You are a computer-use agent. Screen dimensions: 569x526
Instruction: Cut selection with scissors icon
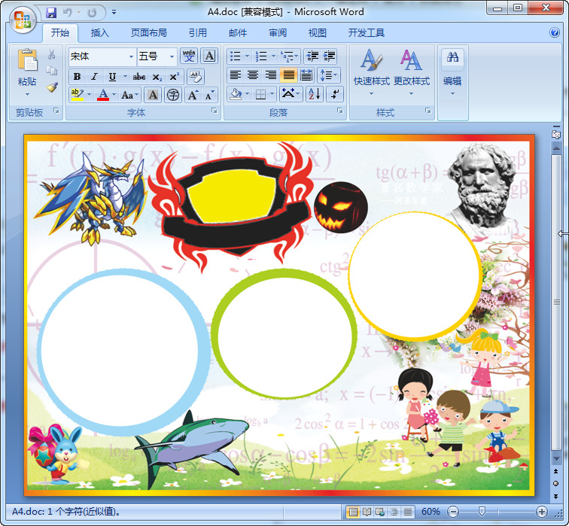click(52, 55)
